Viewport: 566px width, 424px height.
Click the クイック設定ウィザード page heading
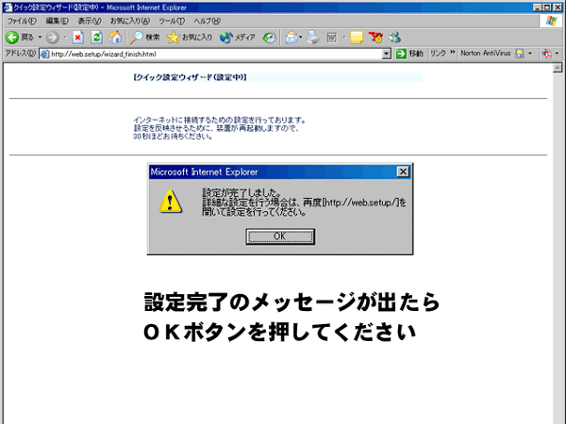pos(190,77)
